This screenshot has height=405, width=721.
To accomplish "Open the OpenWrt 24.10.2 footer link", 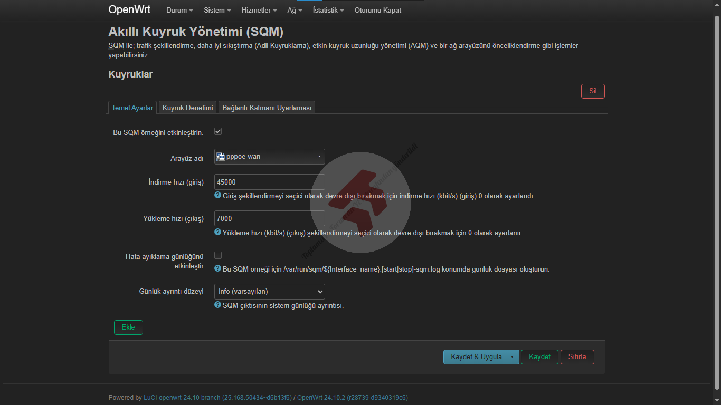I will 353,398.
